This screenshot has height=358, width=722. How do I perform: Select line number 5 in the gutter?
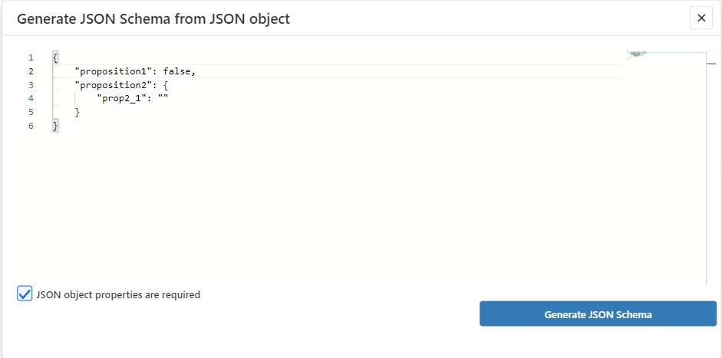(x=31, y=112)
